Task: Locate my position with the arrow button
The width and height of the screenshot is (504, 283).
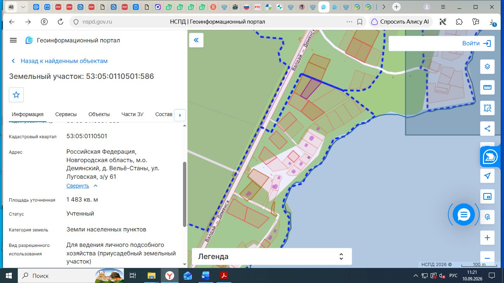Action: click(487, 176)
